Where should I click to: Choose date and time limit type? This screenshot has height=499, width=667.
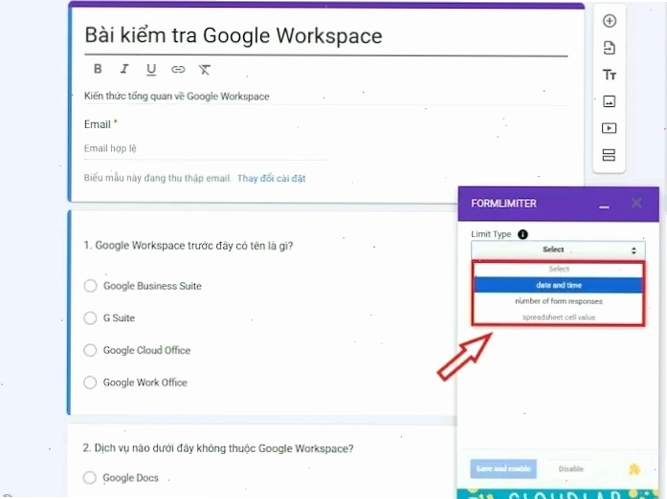558,285
